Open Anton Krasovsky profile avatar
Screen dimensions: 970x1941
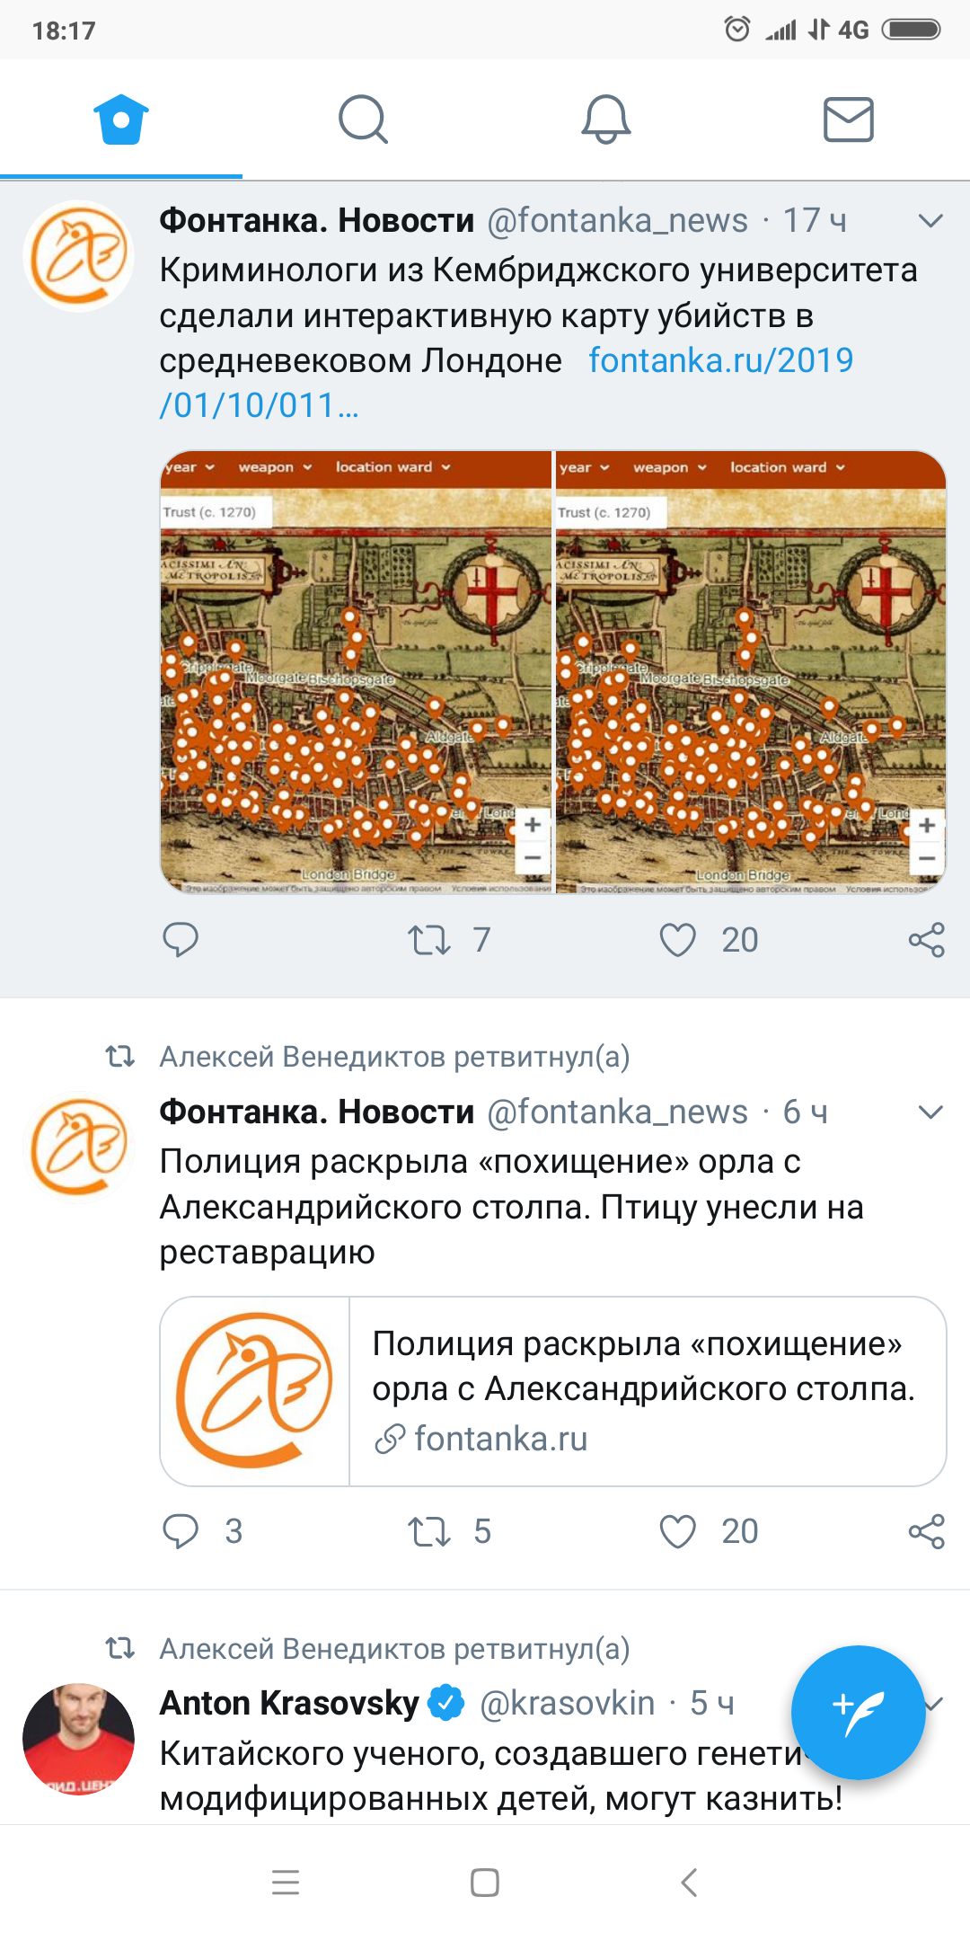(x=79, y=1739)
